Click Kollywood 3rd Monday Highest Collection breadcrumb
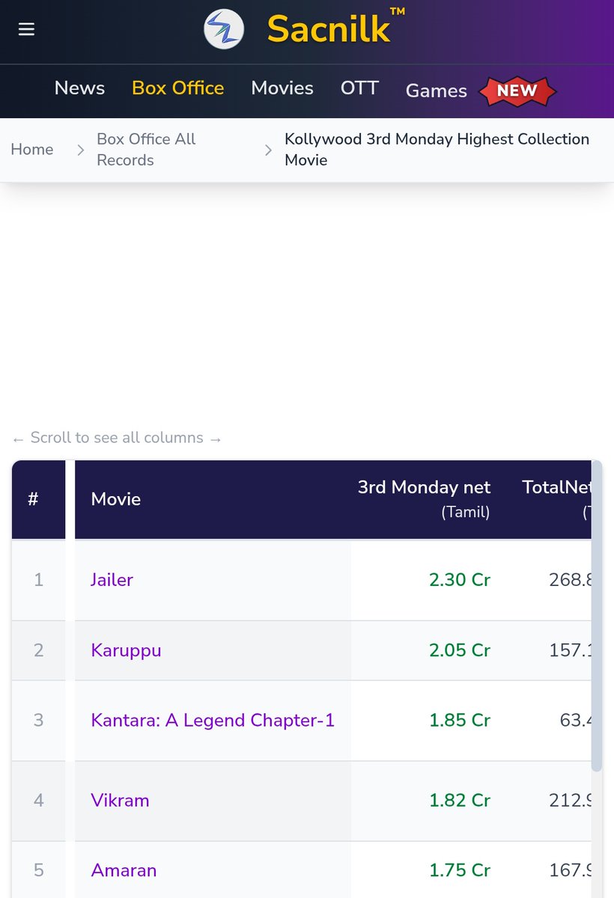The height and width of the screenshot is (898, 614). (x=437, y=150)
